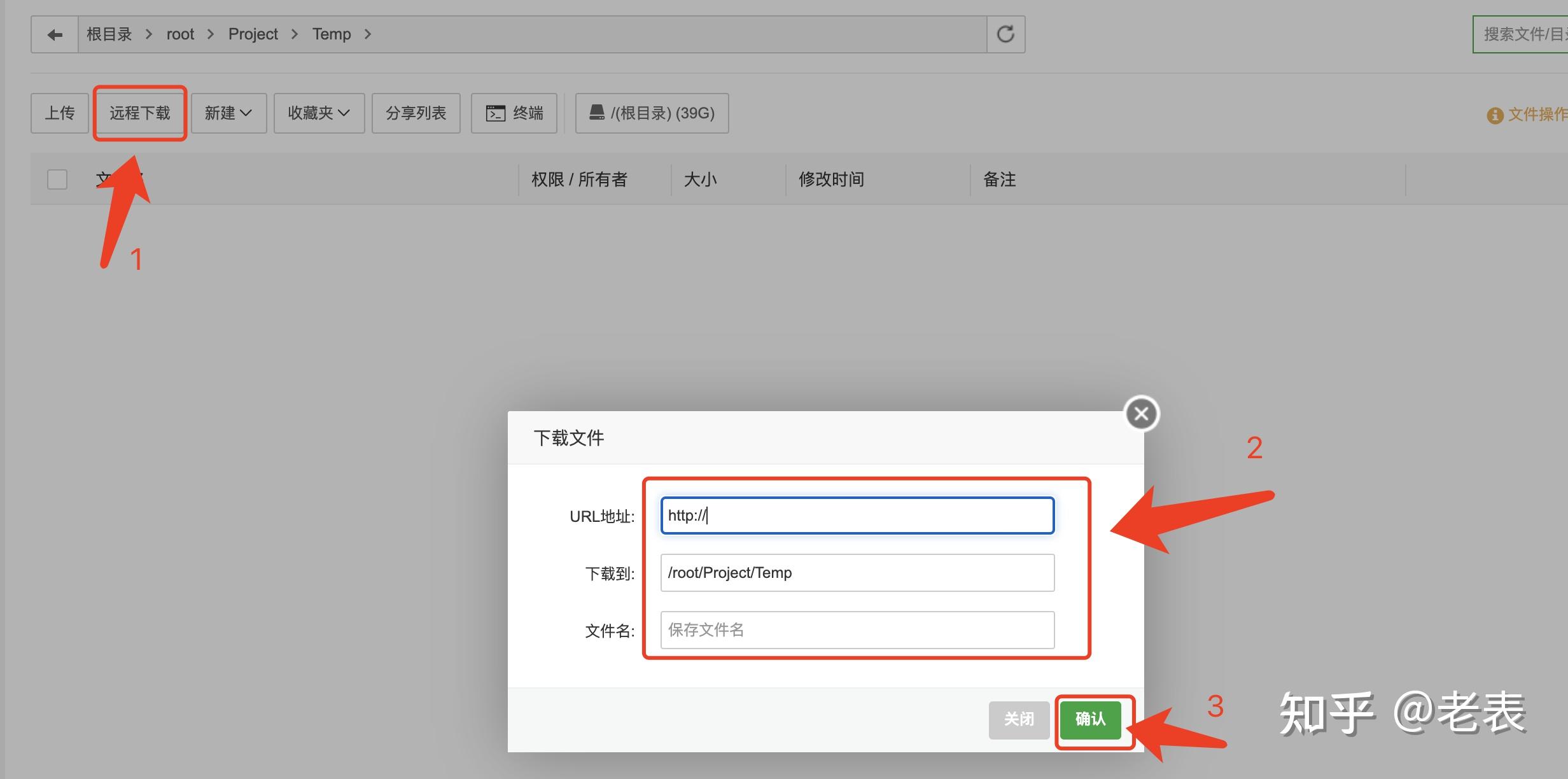Close the 下载文件 dialog with the X icon
Screen dimensions: 1568x779
coord(1141,413)
